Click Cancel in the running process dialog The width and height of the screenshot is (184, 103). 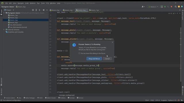[x=107, y=59]
